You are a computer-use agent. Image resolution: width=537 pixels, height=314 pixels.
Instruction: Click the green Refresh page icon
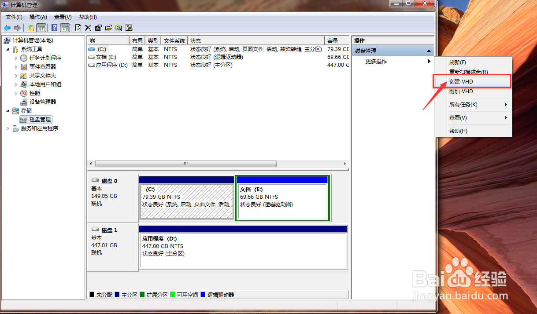pyautogui.click(x=78, y=28)
